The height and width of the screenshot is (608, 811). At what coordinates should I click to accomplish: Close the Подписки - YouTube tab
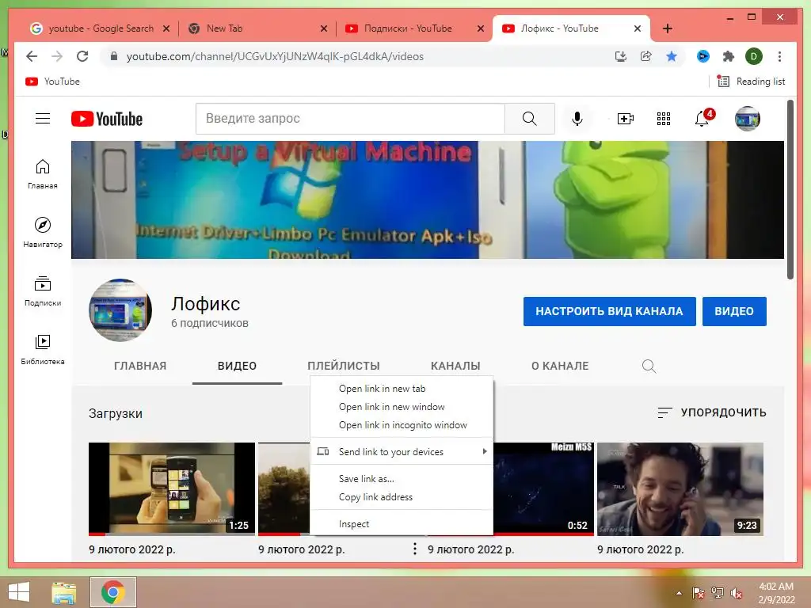coord(481,28)
